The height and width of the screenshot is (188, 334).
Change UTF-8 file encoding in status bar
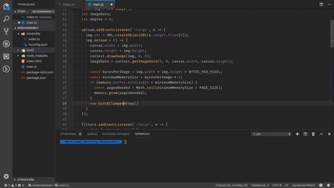click(277, 185)
